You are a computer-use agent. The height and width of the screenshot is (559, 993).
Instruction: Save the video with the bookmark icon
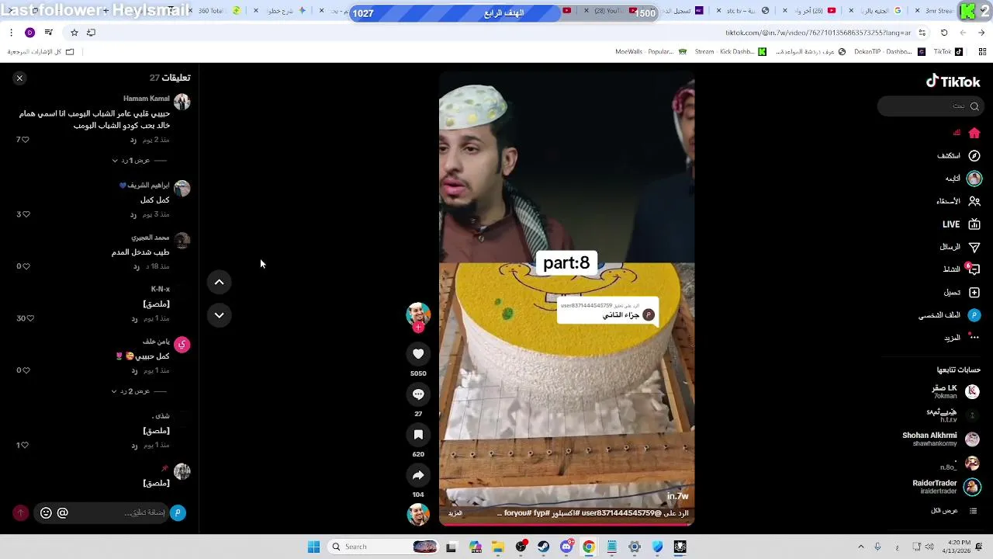[x=418, y=435]
